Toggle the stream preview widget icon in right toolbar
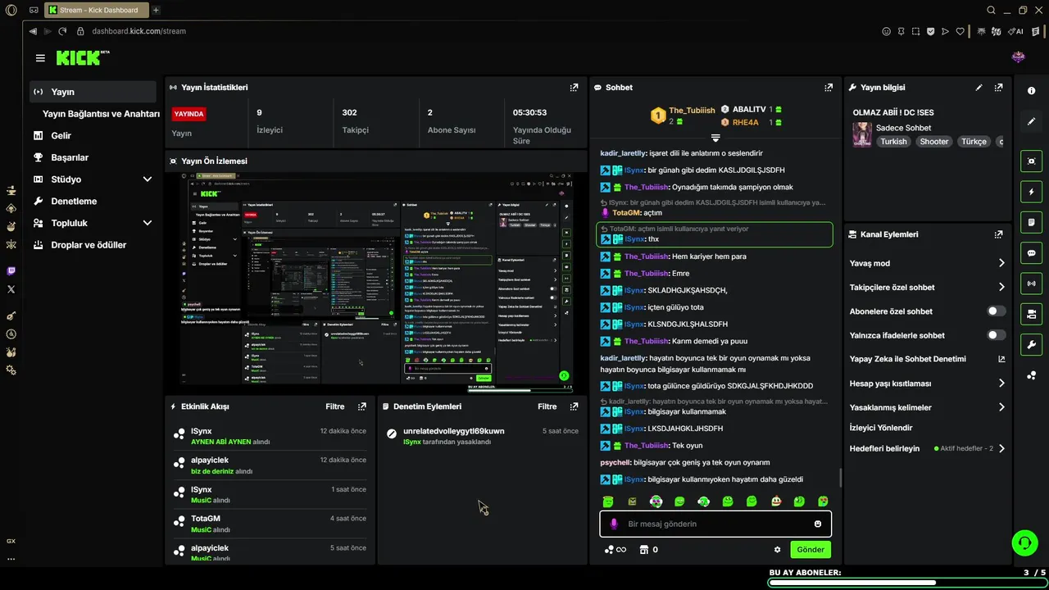 point(1031,161)
